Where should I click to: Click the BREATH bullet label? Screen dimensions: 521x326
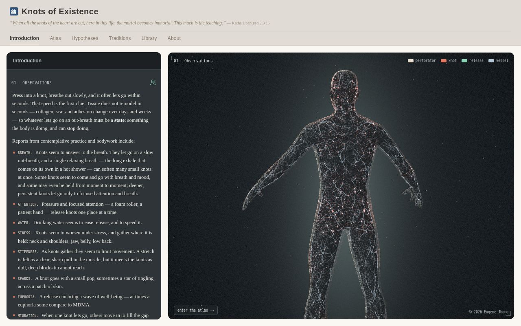coord(25,153)
